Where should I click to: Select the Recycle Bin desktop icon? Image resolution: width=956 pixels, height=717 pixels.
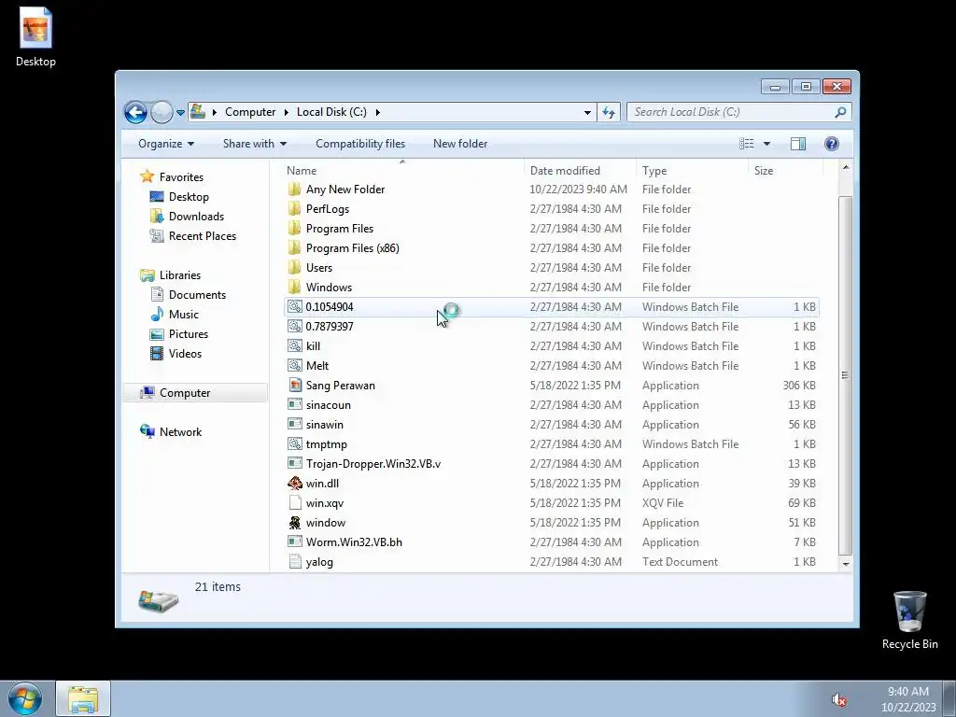pos(909,621)
